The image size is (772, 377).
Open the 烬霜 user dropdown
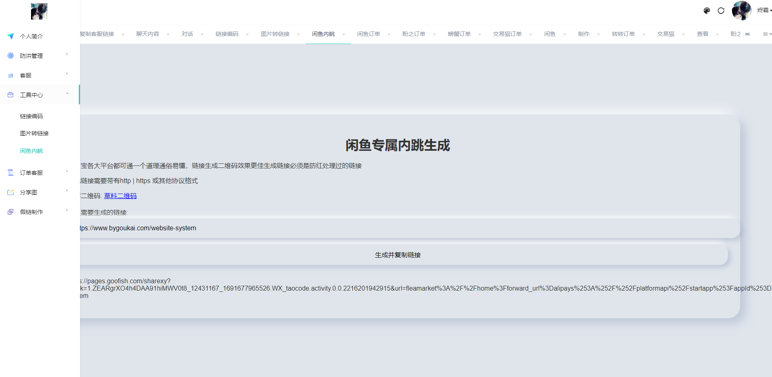[763, 11]
